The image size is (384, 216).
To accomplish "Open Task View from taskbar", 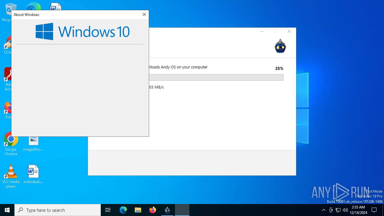I will pyautogui.click(x=108, y=210).
